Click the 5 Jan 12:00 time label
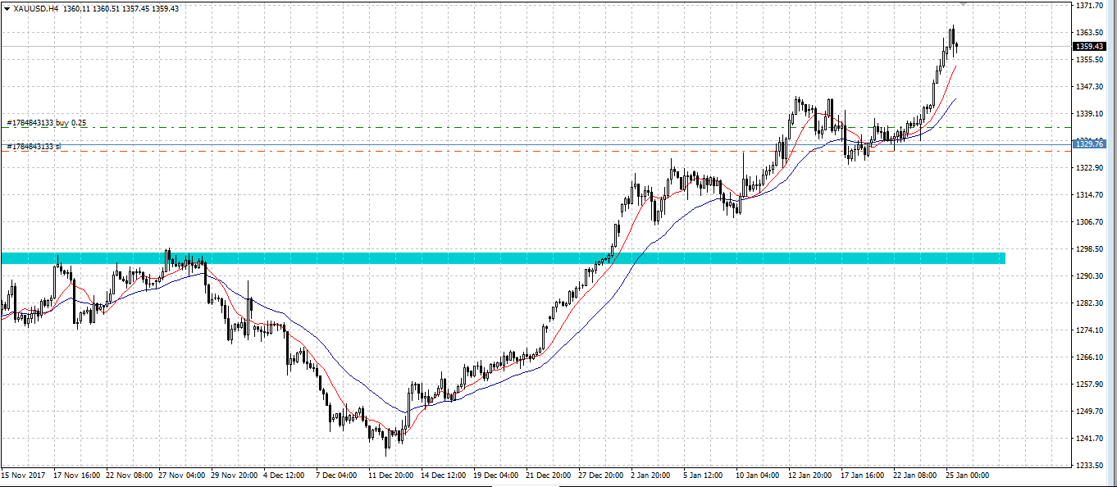The width and height of the screenshot is (1117, 487). 704,476
